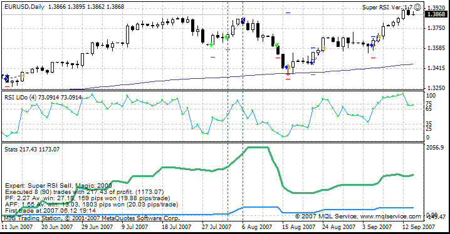Click the 11 Jun 2007 date label

[17, 227]
